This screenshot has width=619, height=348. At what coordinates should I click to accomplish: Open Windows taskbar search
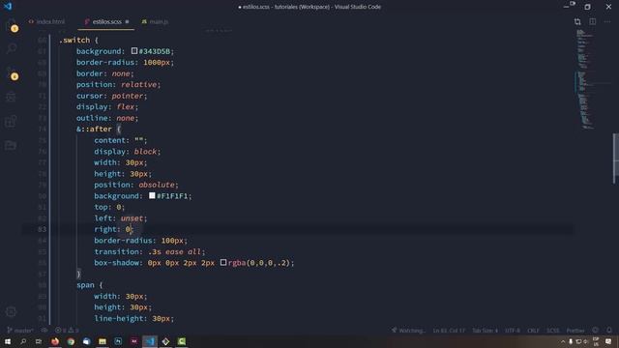pyautogui.click(x=23, y=341)
